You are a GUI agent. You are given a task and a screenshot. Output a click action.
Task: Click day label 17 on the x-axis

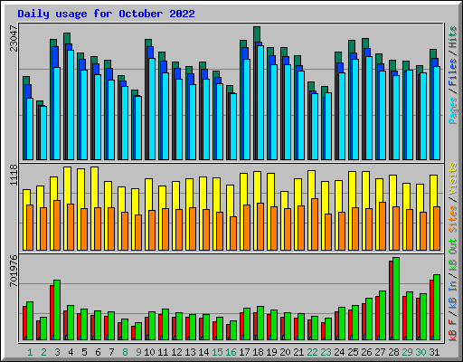point(244,352)
